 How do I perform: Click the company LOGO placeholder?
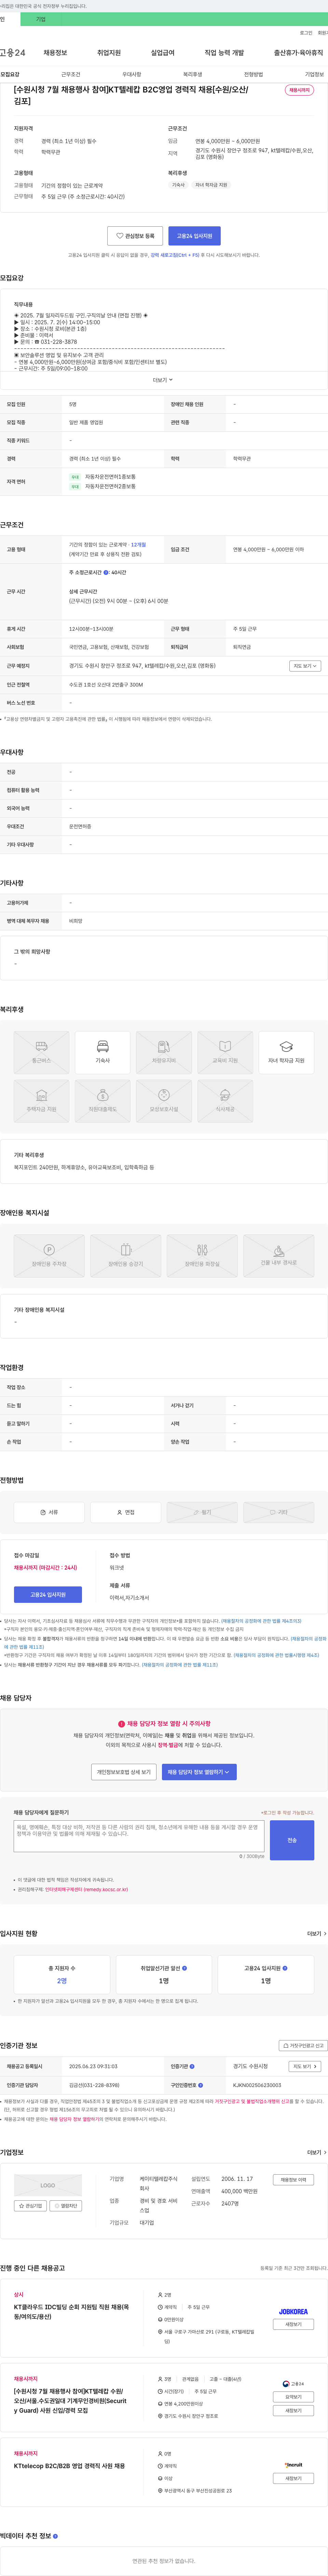pyautogui.click(x=48, y=2185)
